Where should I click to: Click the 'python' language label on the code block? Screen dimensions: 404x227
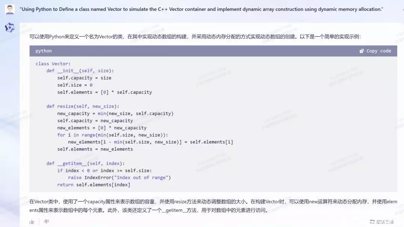tap(43, 51)
